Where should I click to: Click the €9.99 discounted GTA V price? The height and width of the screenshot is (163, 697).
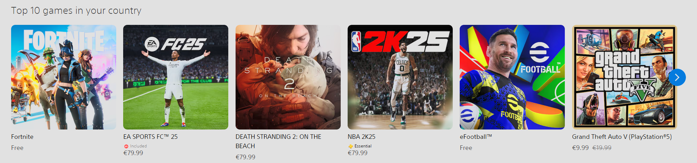point(580,148)
